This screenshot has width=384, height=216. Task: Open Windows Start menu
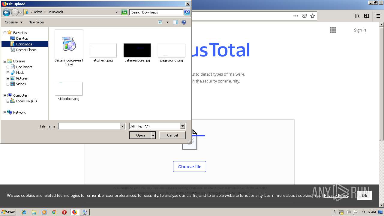[x=8, y=212]
